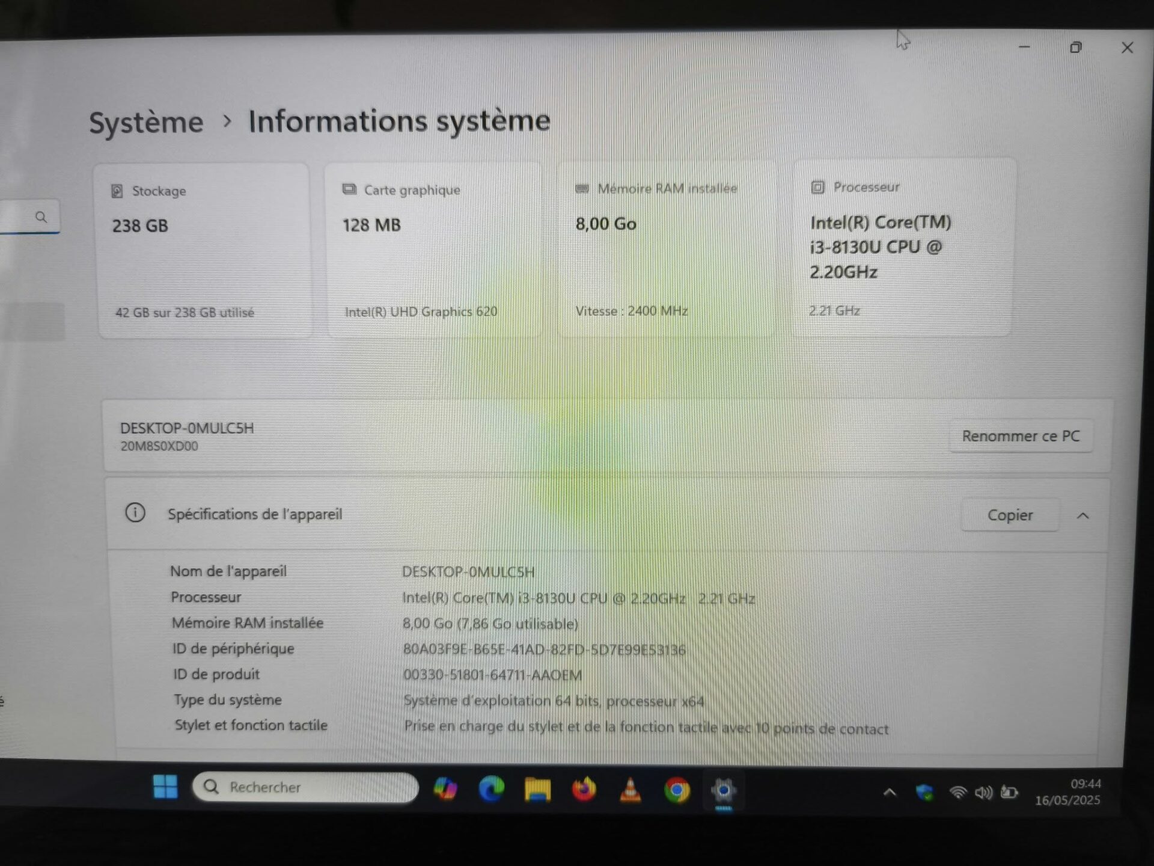This screenshot has height=866, width=1154.
Task: Click Vitesse : 2400 MHz text
Action: coord(632,311)
